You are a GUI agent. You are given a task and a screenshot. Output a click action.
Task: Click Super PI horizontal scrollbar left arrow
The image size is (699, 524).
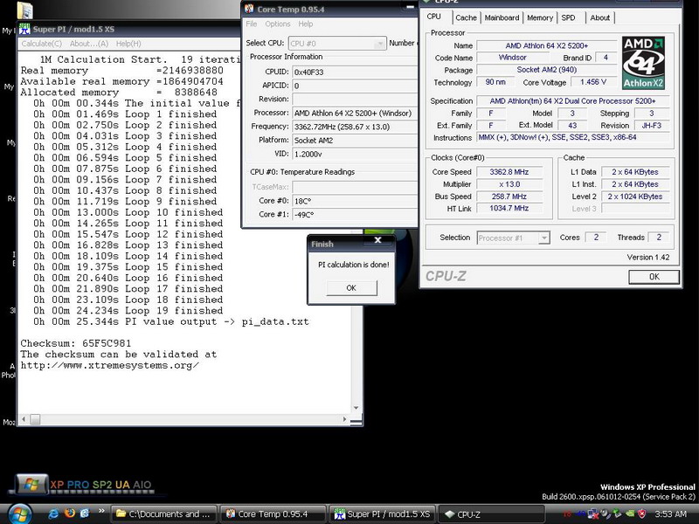[x=24, y=419]
